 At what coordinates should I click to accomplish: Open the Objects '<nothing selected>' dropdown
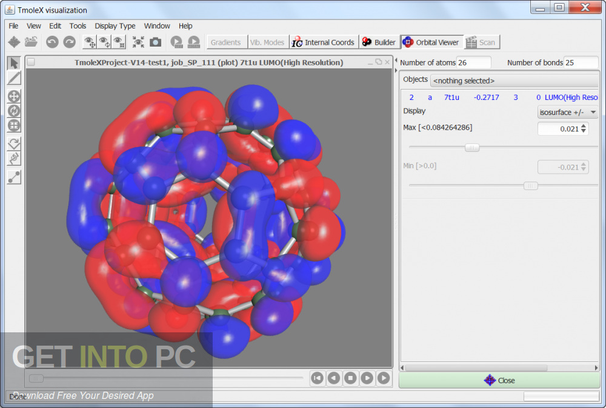click(514, 81)
